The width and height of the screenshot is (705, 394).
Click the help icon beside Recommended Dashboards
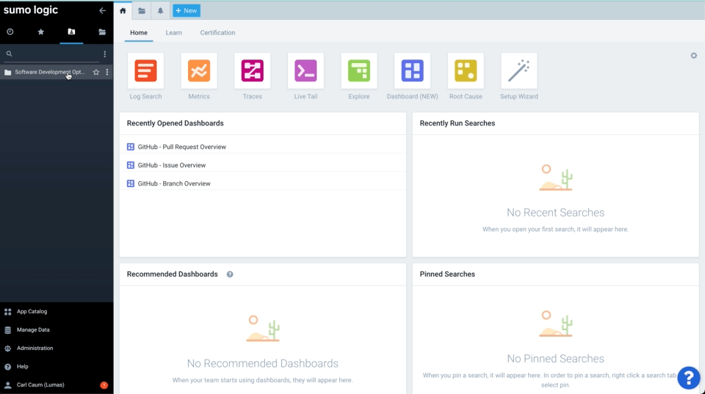coord(230,274)
